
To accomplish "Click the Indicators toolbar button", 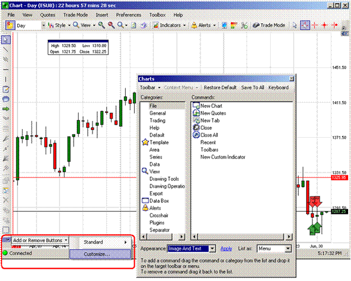I will [x=167, y=25].
